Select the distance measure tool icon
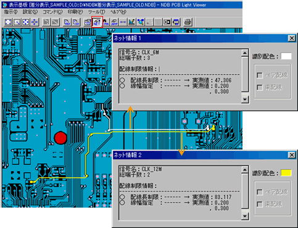The height and width of the screenshot is (228, 298). (123, 22)
